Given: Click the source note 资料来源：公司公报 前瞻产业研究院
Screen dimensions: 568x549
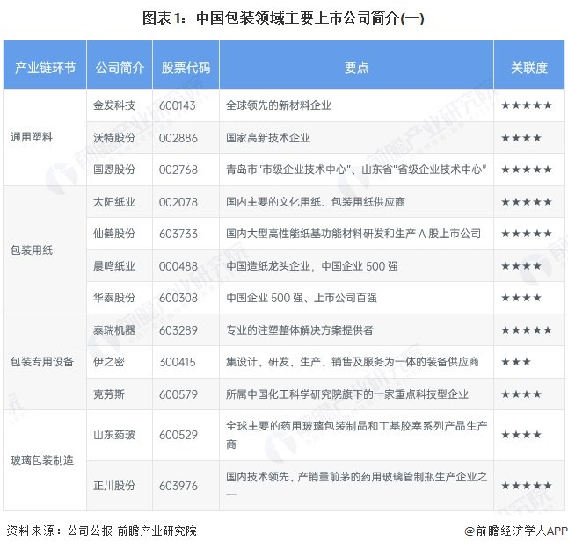Looking at the screenshot, I should click(101, 531).
